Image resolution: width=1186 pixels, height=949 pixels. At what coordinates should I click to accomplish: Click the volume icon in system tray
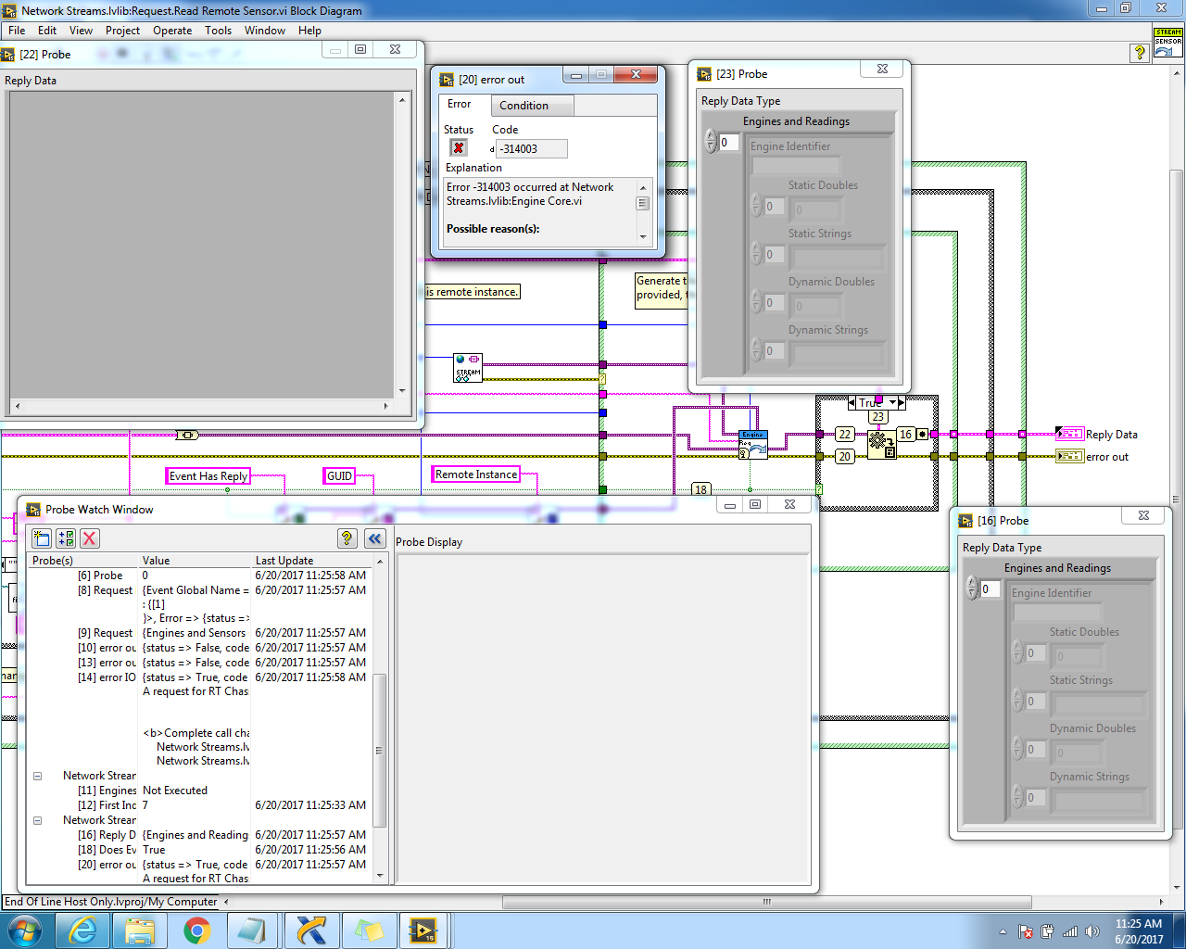coord(1092,931)
